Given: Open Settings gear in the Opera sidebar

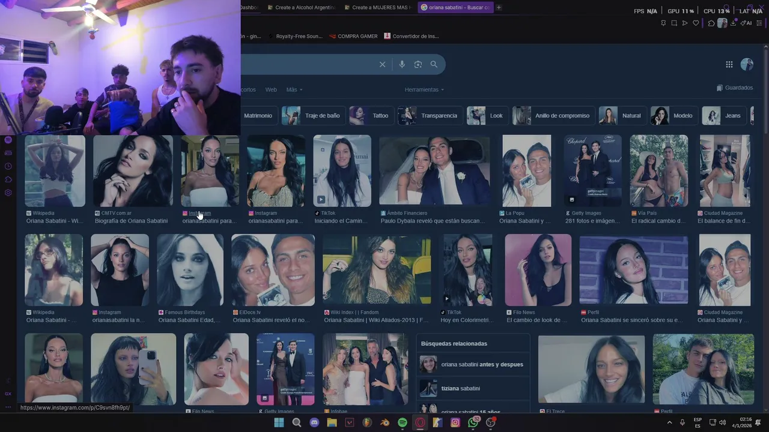Looking at the screenshot, I should [x=8, y=193].
